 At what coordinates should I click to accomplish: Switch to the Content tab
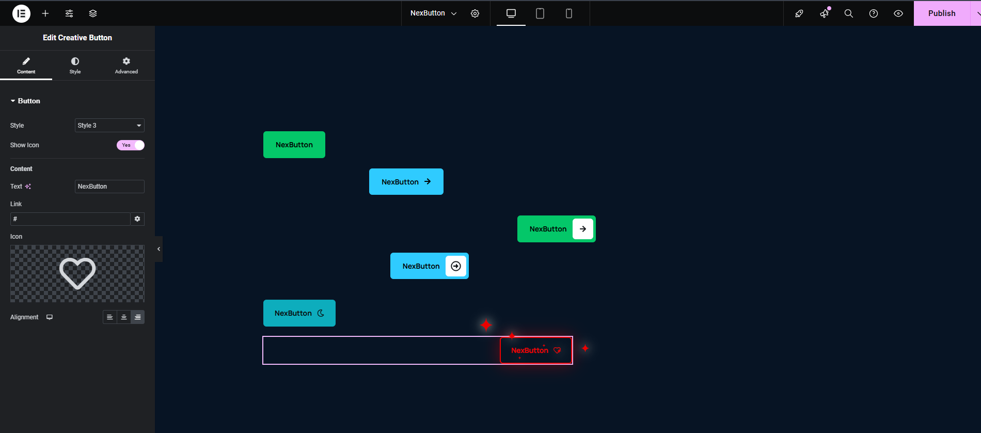(x=26, y=66)
